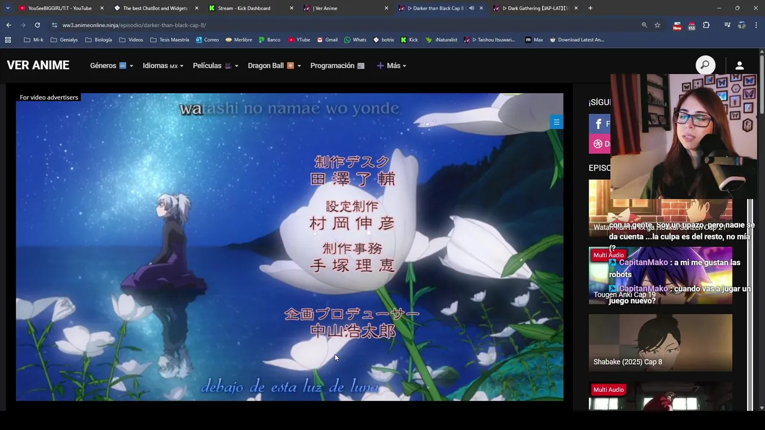Open the extension icon with red New badge
Image resolution: width=765 pixels, height=430 pixels.
coord(677,25)
